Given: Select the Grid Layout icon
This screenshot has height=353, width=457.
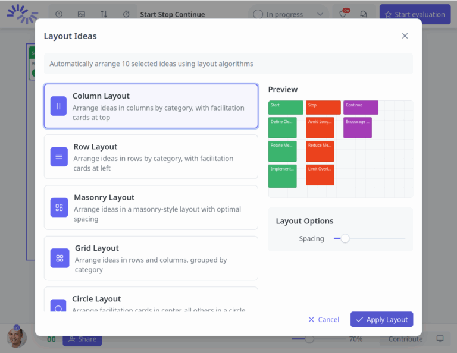Looking at the screenshot, I should point(59,258).
